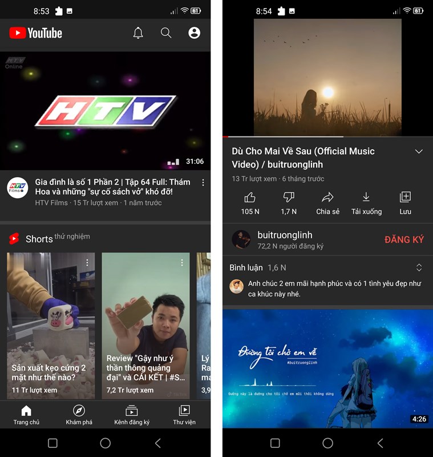
Task: Tap the playing music video player
Action: click(x=327, y=77)
